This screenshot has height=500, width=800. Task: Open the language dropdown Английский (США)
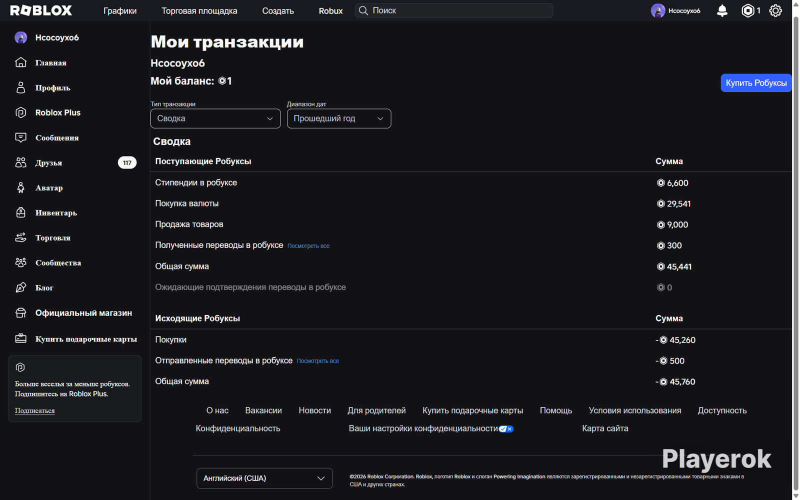(264, 478)
